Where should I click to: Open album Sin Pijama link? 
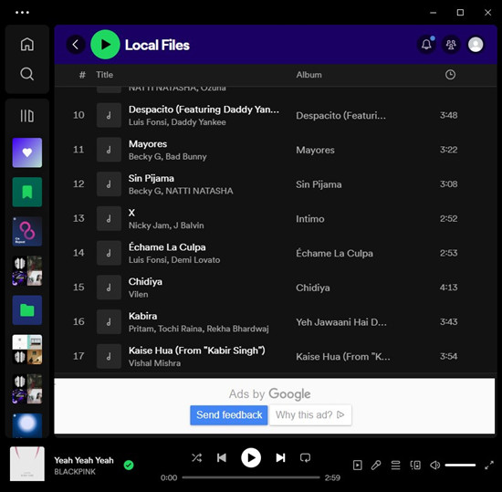pos(319,184)
